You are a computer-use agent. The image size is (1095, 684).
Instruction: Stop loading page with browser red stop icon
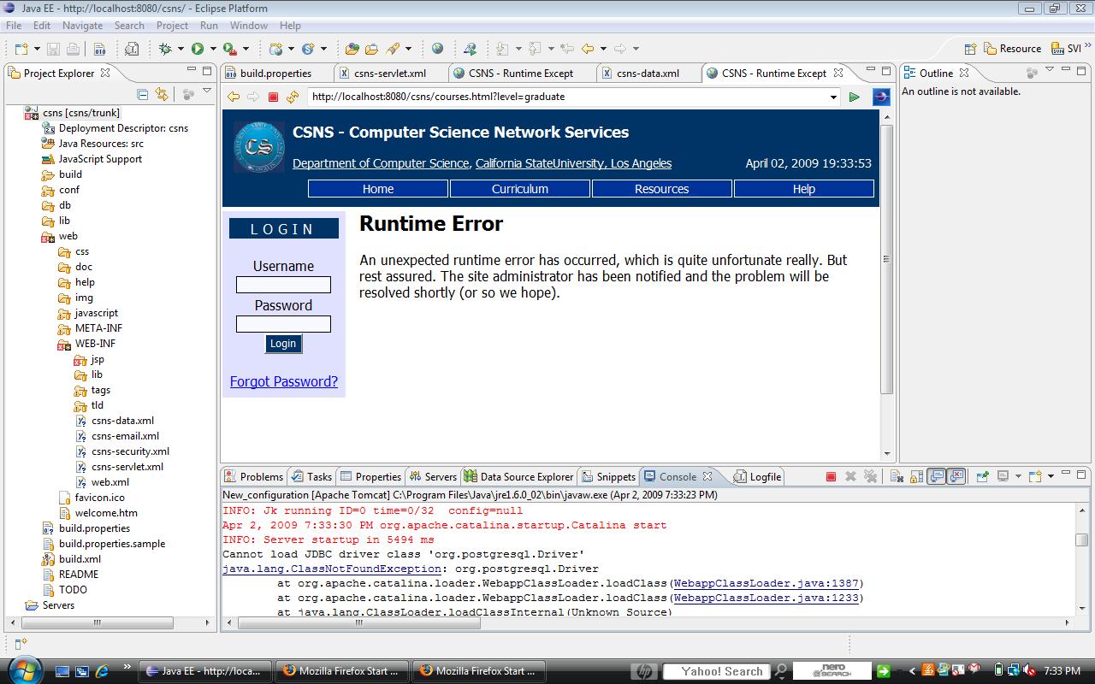click(x=273, y=97)
